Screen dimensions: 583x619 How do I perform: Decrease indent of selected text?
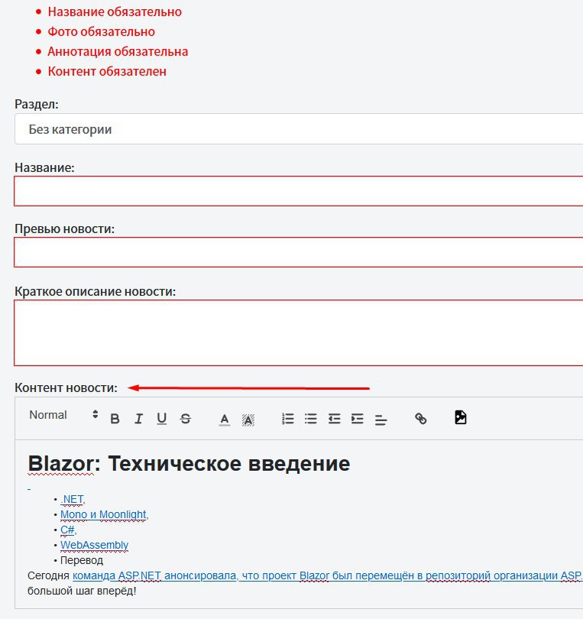pyautogui.click(x=335, y=419)
